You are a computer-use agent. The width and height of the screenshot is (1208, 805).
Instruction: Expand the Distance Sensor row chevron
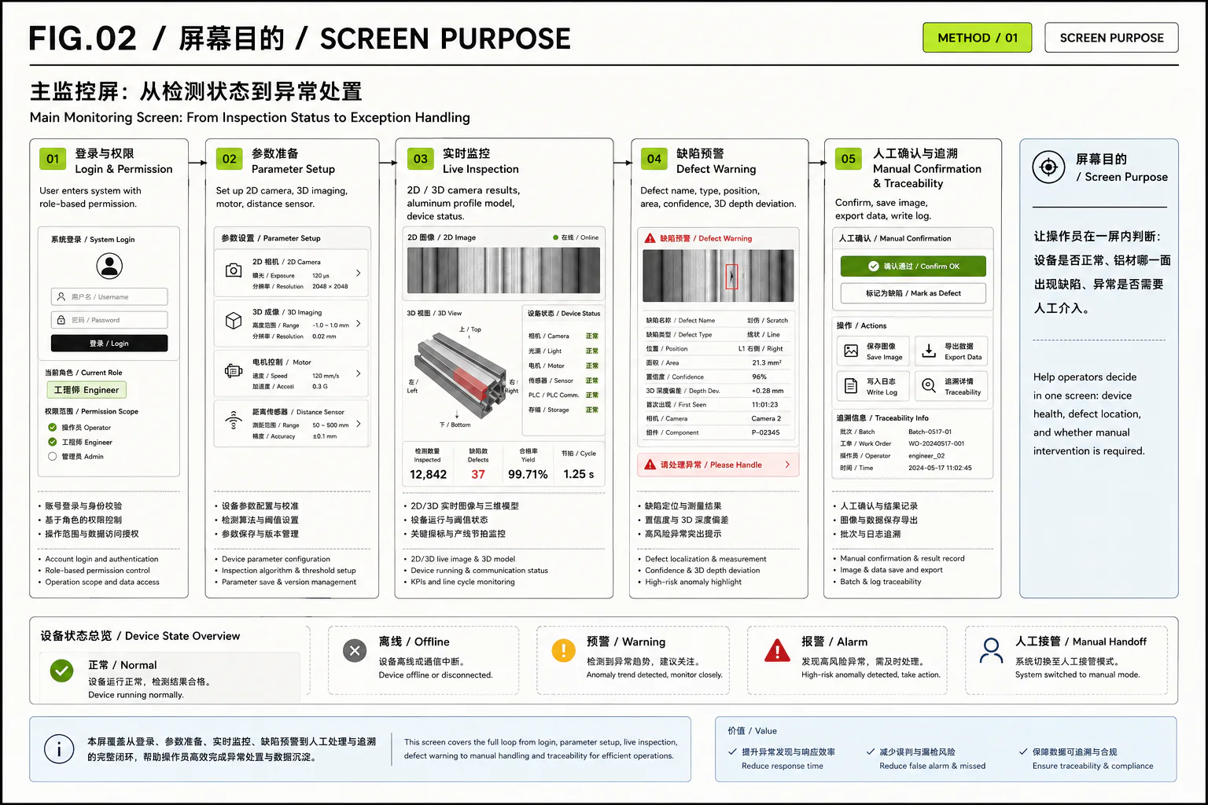(359, 424)
